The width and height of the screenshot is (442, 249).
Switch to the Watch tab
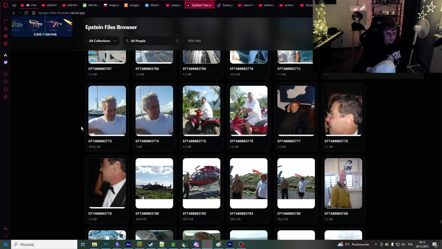click(x=153, y=5)
